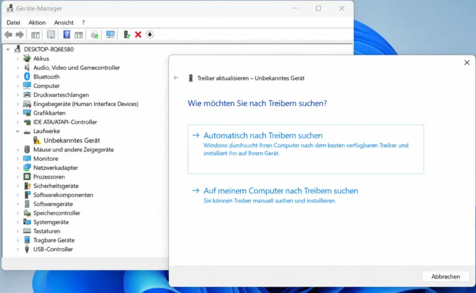This screenshot has height=293, width=476.
Task: Maximize the Geräte-Manager window
Action: pos(318,8)
